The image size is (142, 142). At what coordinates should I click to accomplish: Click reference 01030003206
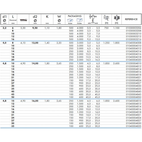pyautogui.click(x=133, y=28)
